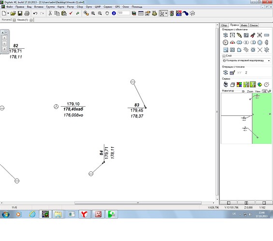Click the clock-face icon in object operations
Screen dimensions: 273x241
point(225,43)
